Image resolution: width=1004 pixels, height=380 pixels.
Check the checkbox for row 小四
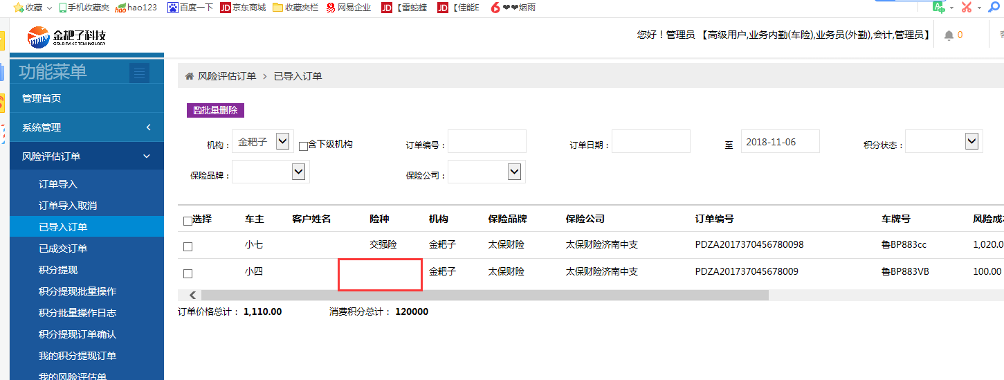click(x=188, y=273)
